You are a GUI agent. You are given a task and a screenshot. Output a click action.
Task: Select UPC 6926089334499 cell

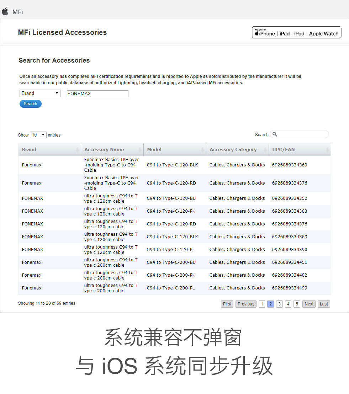[x=290, y=288]
